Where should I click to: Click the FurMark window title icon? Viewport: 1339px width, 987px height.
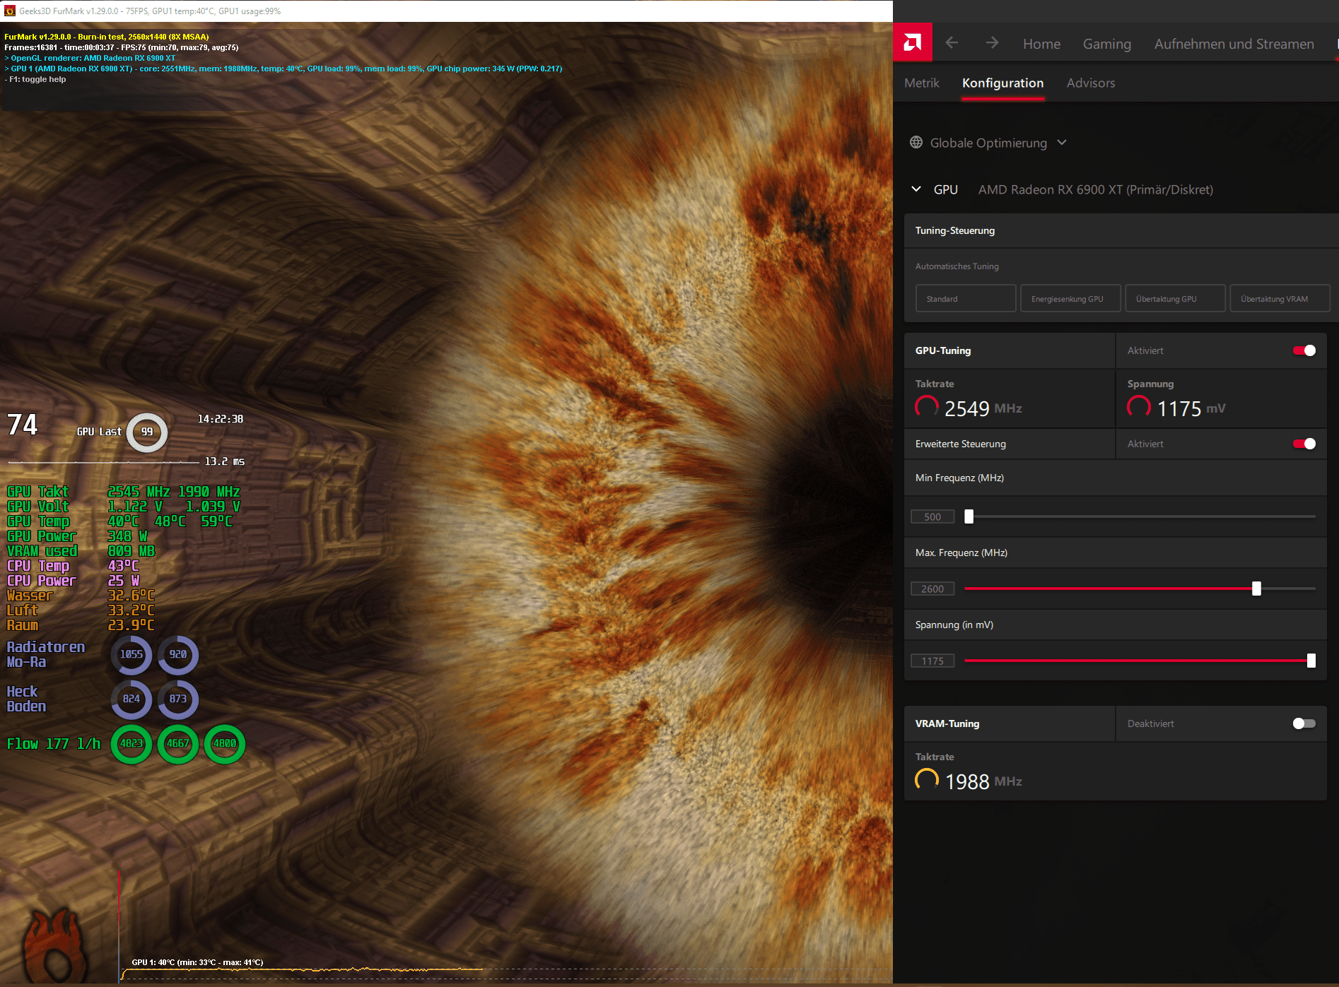(9, 11)
